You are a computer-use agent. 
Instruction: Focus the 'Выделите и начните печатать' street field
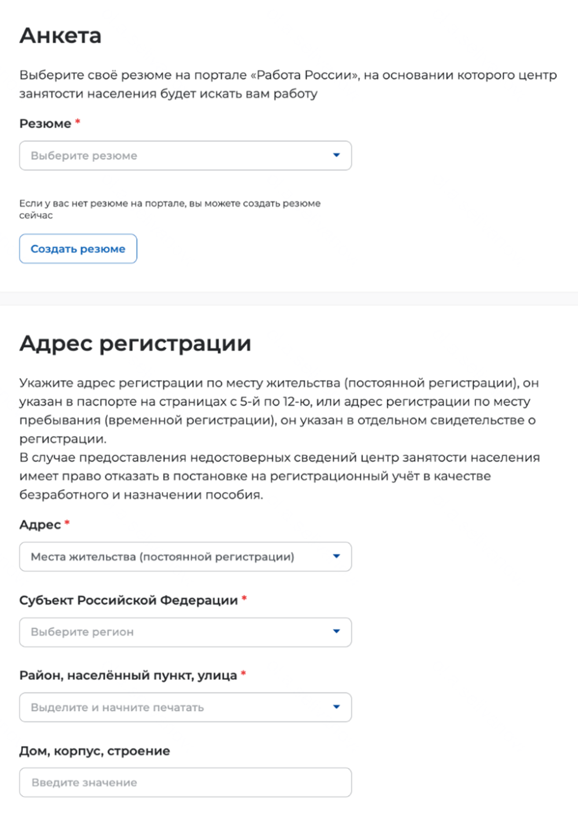tap(174, 707)
